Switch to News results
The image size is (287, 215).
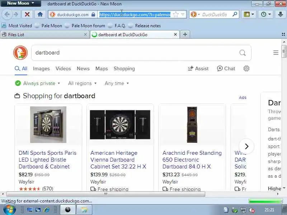[x=83, y=68]
